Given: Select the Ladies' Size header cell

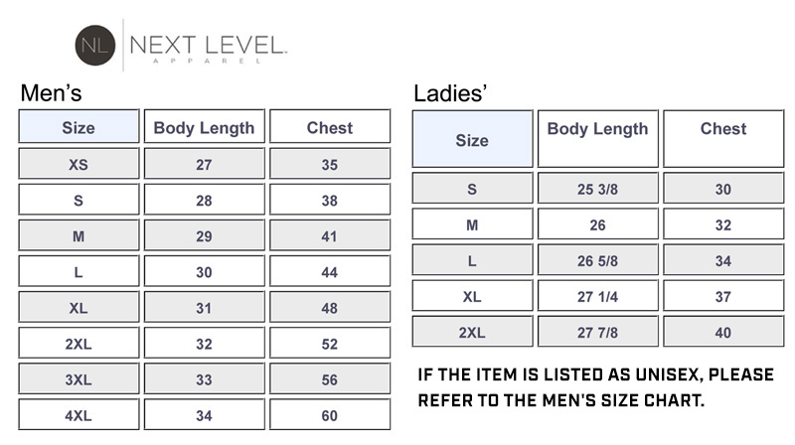Looking at the screenshot, I should (472, 140).
